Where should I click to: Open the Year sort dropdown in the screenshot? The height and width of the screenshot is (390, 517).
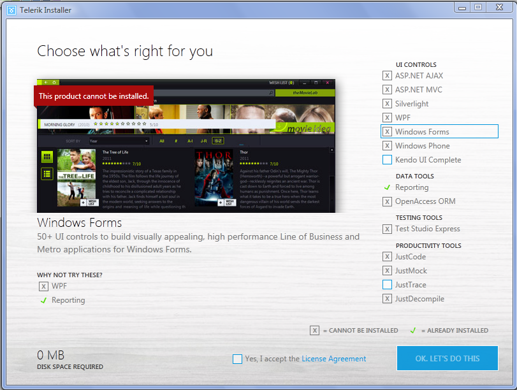[x=119, y=141]
